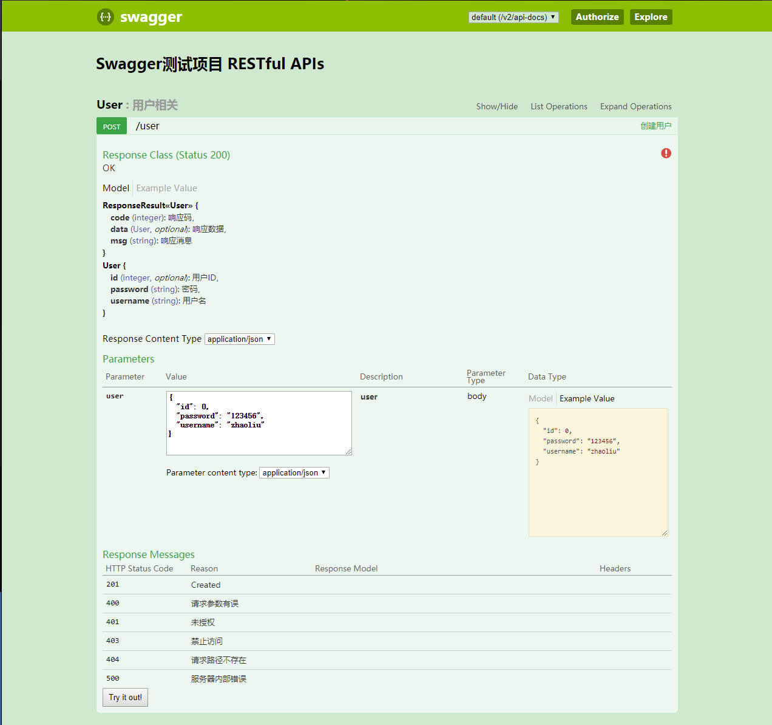
Task: Click the '服务器内部错误' reason text
Action: (218, 679)
